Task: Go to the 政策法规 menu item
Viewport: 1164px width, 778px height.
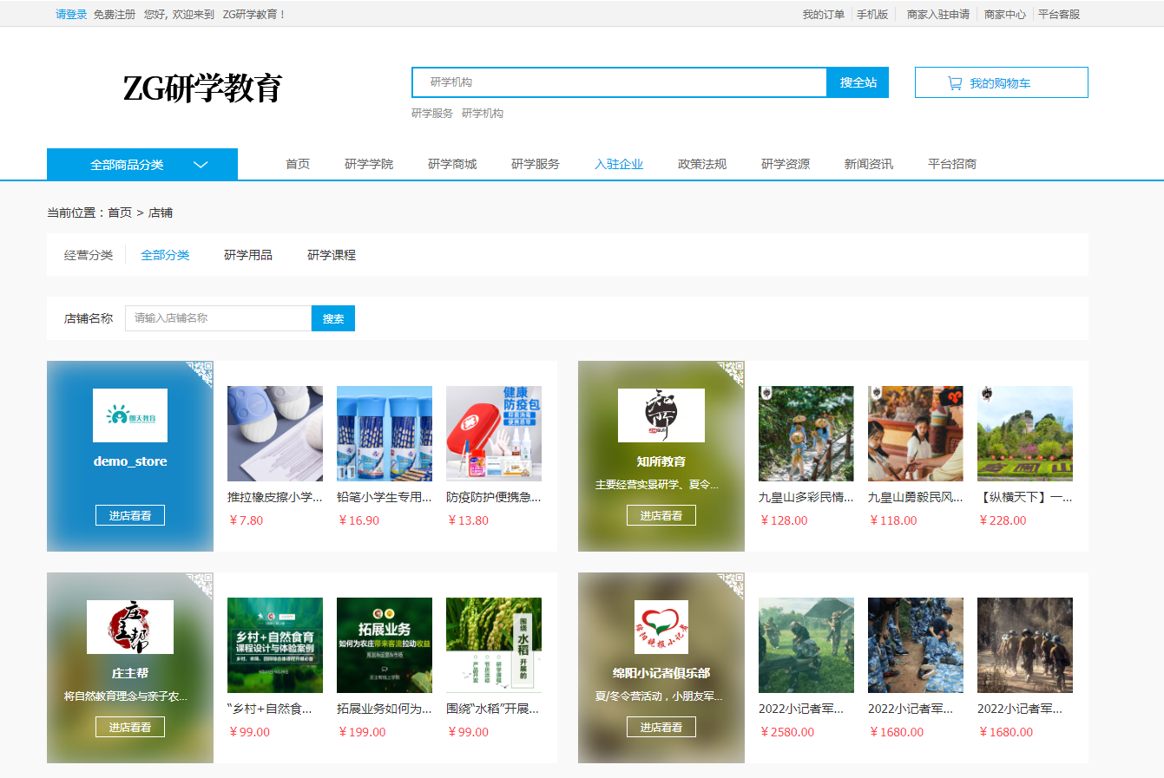Action: 701,164
